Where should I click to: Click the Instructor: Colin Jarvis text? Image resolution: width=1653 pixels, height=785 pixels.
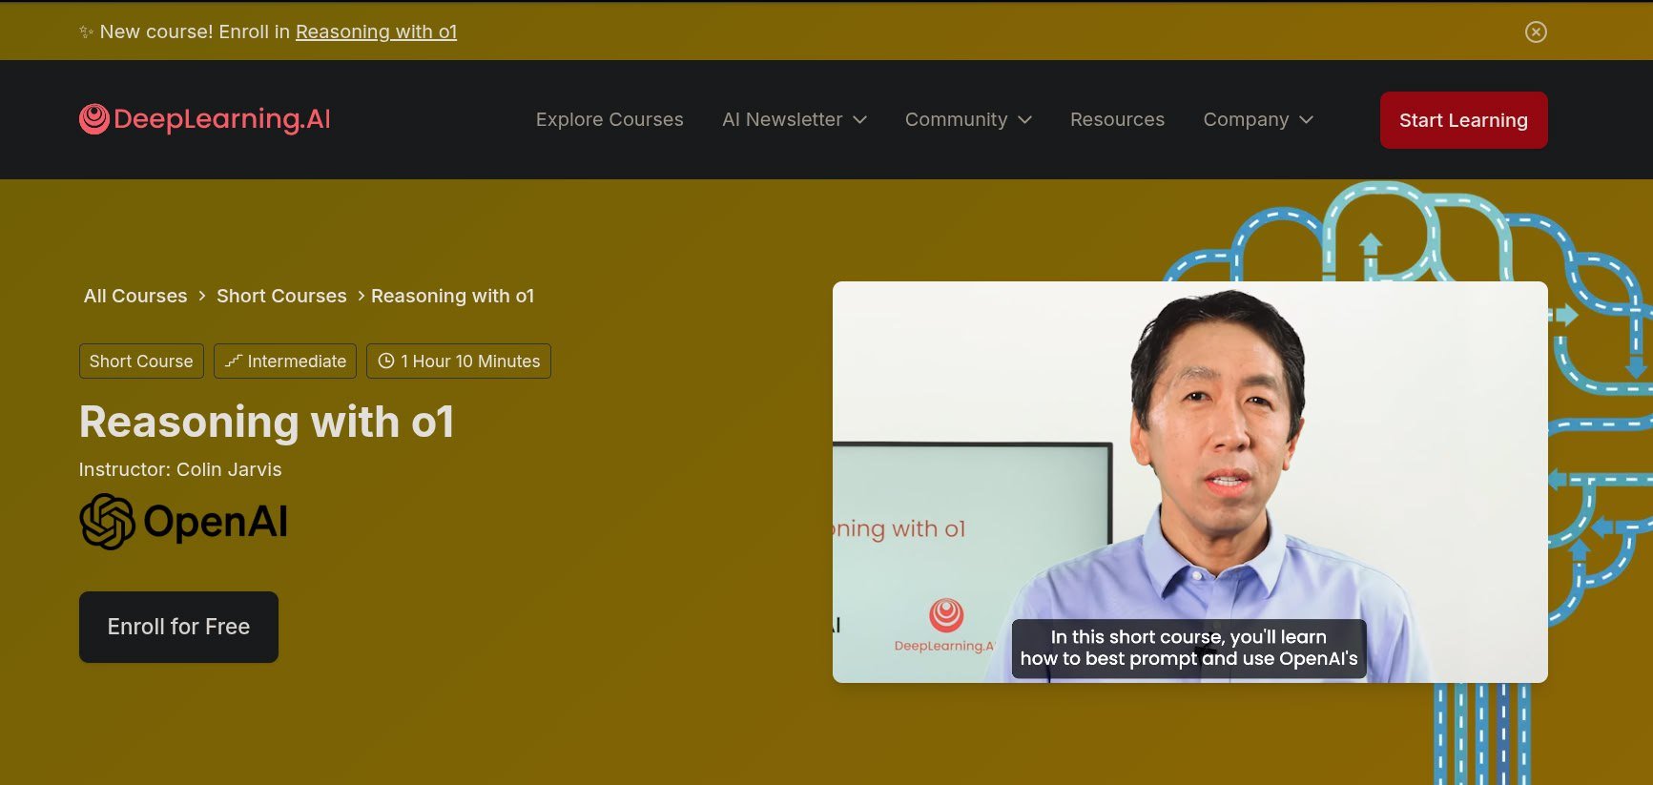click(x=180, y=469)
